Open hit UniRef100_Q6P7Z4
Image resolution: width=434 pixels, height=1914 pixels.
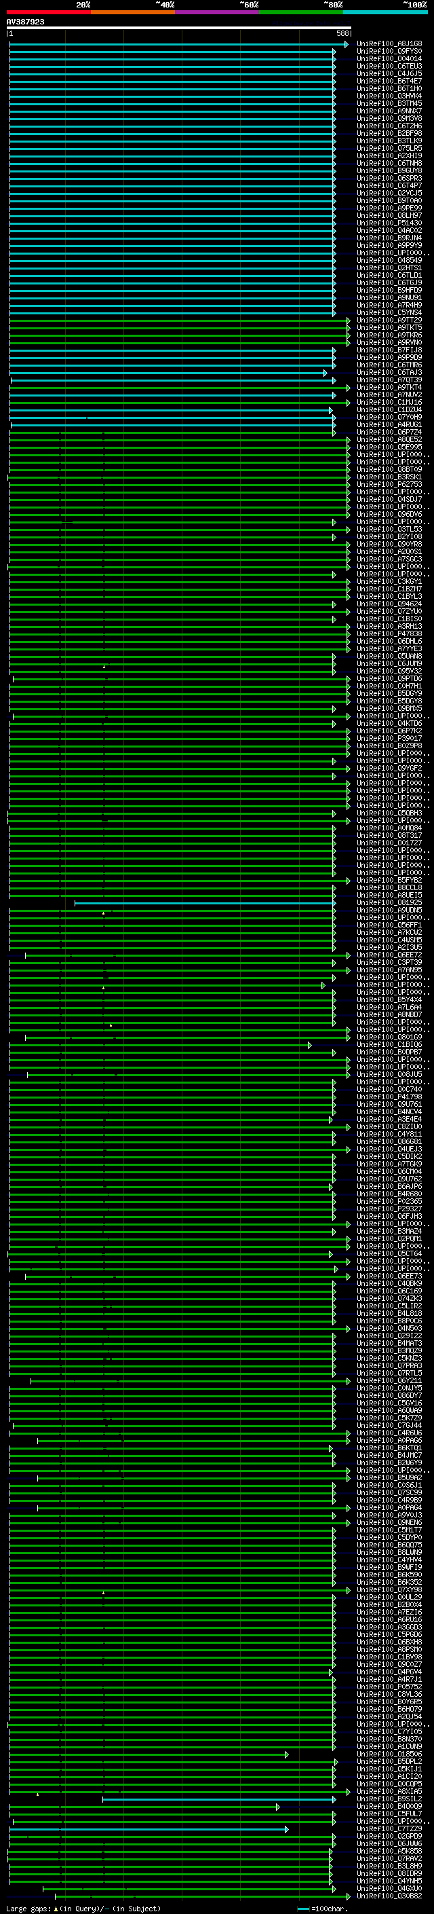coord(389,432)
